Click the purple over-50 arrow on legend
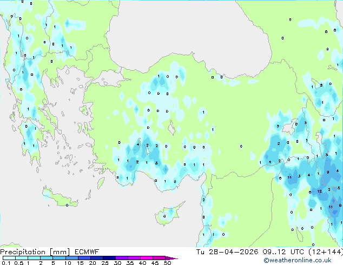This screenshot has width=343, height=265. [x=171, y=258]
